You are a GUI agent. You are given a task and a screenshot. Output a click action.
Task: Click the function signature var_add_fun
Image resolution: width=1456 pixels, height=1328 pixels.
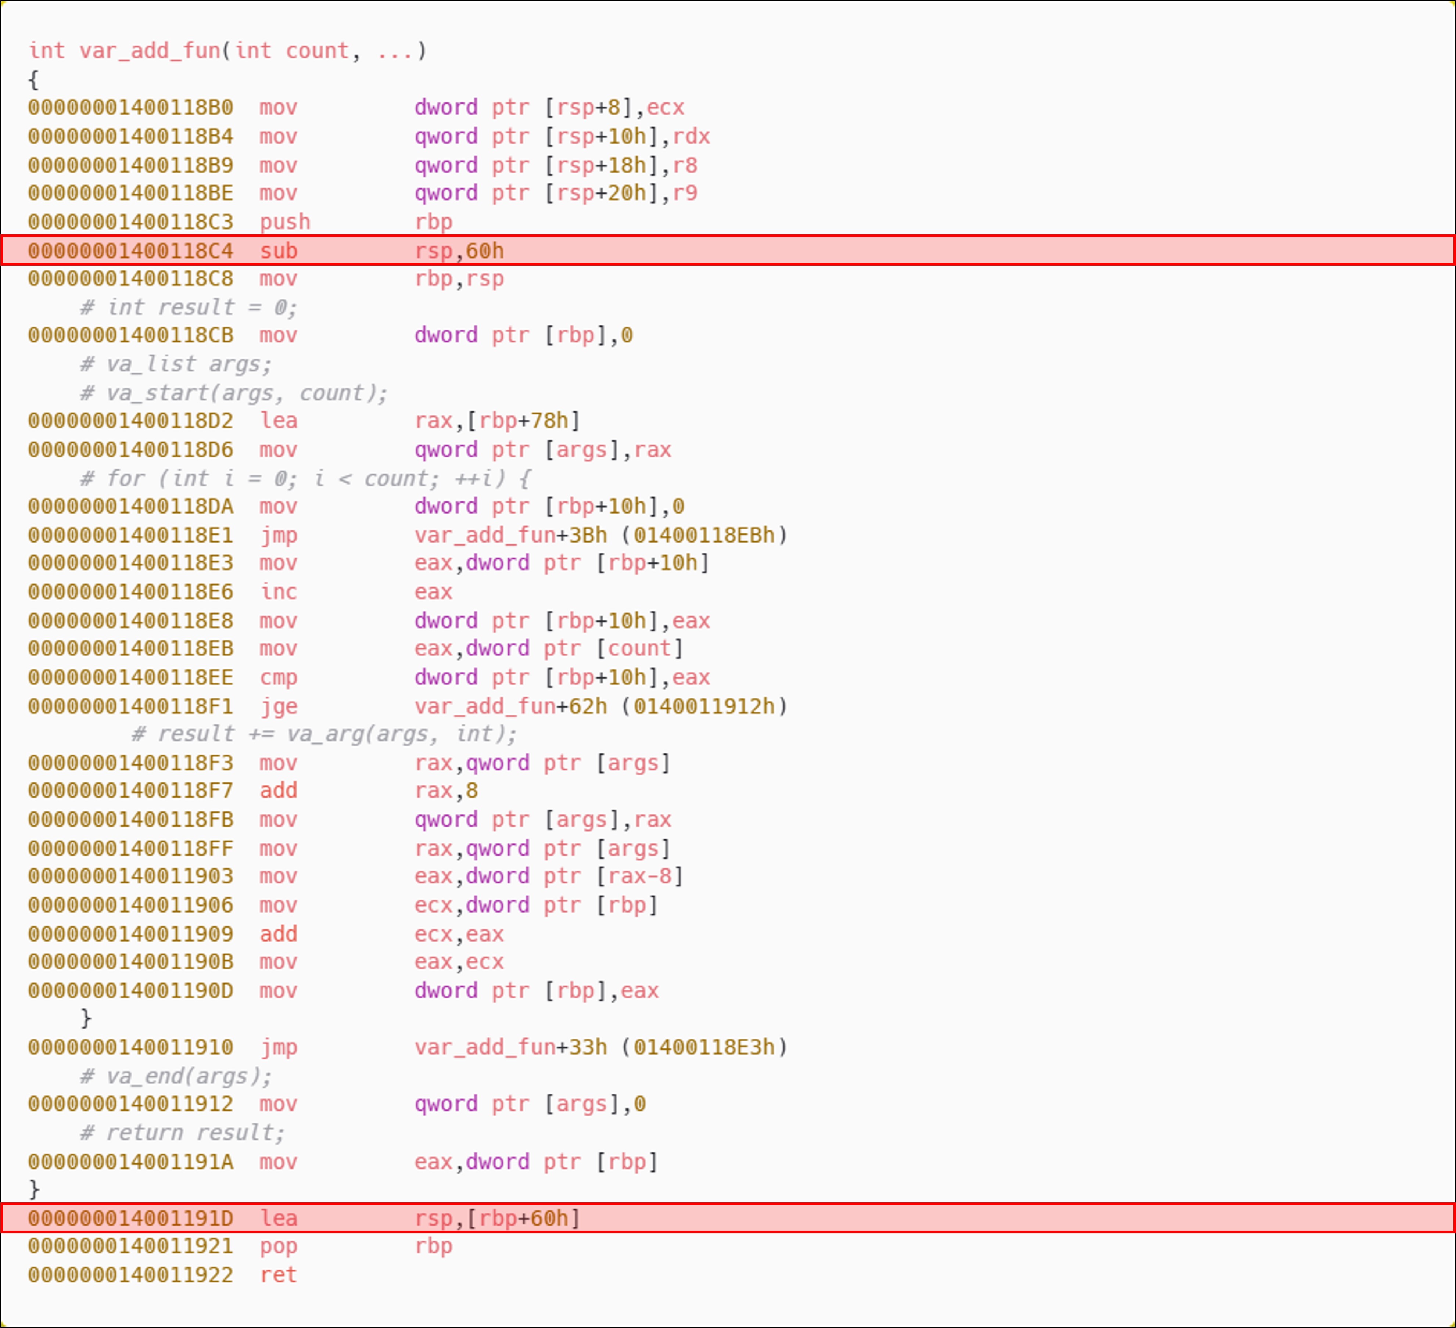[x=150, y=51]
